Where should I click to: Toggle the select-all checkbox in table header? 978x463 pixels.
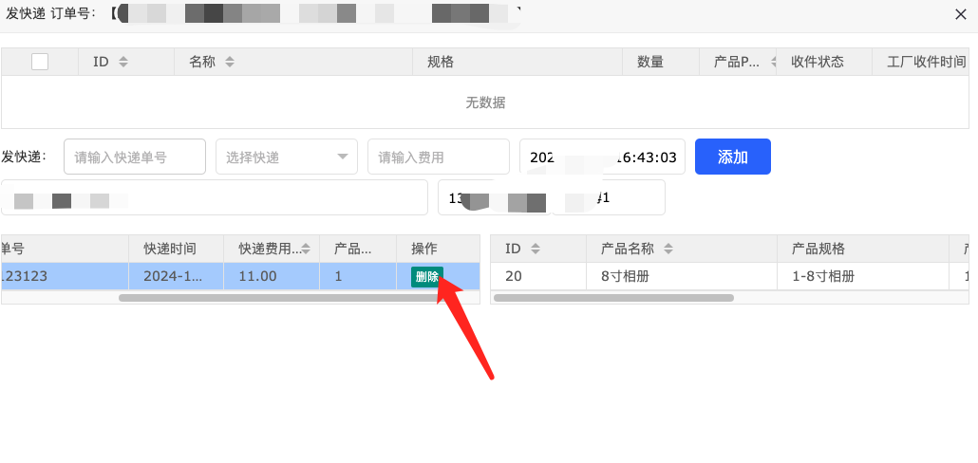click(40, 62)
